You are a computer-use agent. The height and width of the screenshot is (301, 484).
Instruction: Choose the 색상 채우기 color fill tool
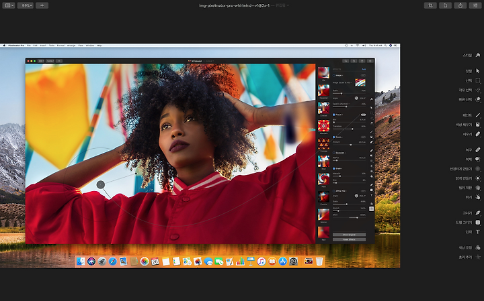478,125
